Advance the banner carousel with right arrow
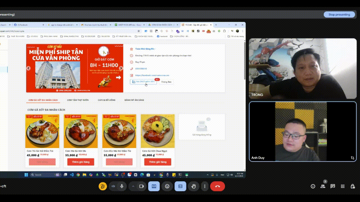Viewport: 360px width, 202px height. click(x=121, y=68)
